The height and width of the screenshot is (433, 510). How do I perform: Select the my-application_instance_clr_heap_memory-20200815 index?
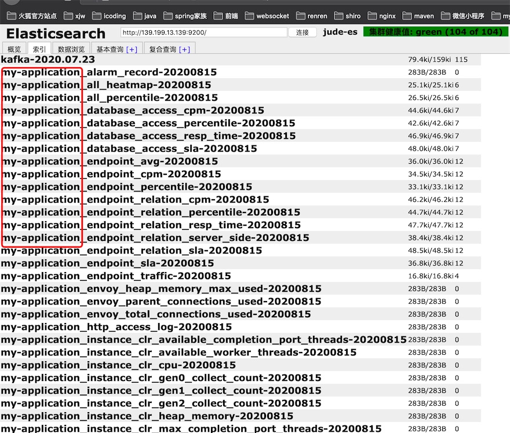point(147,416)
